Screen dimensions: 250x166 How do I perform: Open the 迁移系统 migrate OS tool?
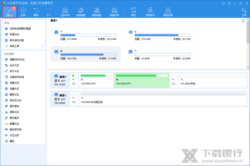(65, 12)
